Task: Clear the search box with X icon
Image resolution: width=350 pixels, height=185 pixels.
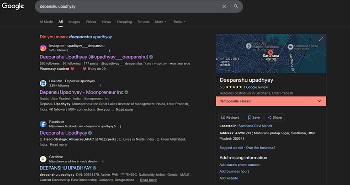Action: click(224, 6)
